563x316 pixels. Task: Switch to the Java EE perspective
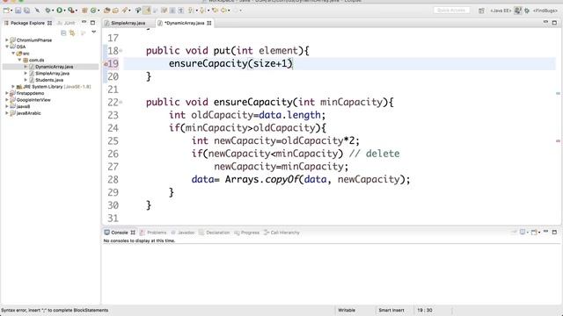coord(501,11)
